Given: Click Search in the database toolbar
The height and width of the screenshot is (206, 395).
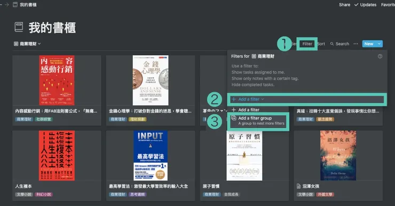Looking at the screenshot, I should (x=339, y=44).
